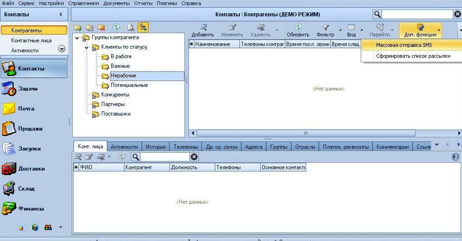Select Активности in the side panel
The height and width of the screenshot is (241, 462).
(25, 50)
